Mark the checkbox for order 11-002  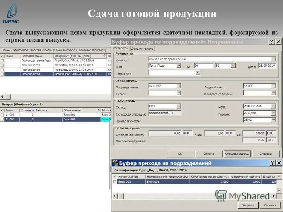2,115
